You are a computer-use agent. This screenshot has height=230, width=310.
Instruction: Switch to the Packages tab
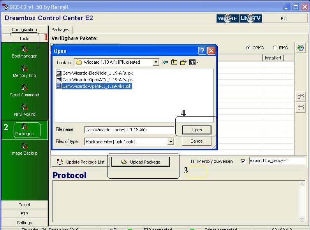tap(60, 30)
